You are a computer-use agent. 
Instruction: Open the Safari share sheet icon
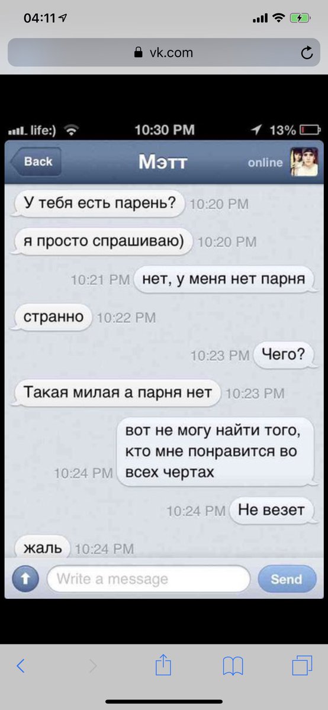(x=163, y=664)
